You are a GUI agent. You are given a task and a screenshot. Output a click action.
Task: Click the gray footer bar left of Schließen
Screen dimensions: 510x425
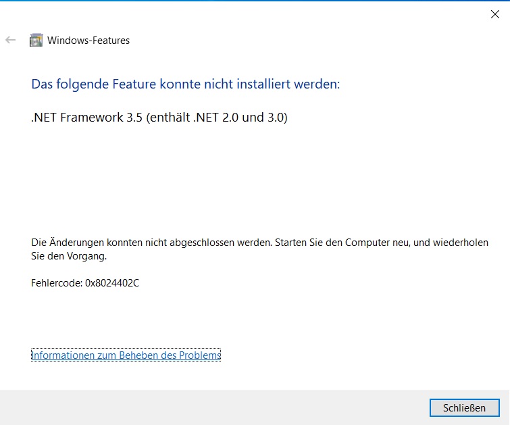click(x=203, y=408)
